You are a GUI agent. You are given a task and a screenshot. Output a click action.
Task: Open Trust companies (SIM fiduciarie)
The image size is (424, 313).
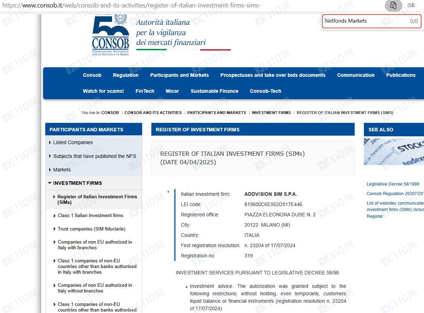(x=91, y=229)
